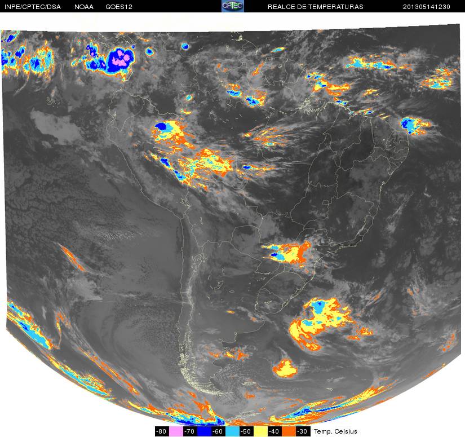
Task: Click the REALCE DE TEMPERATURAS title
Action: (315, 7)
